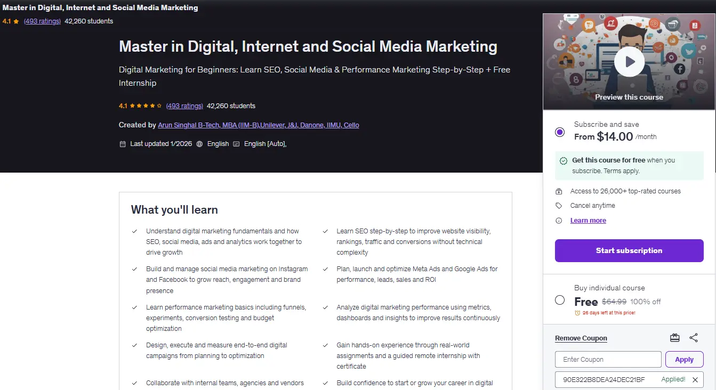Click the Applied! status label
The image size is (716, 390).
673,380
